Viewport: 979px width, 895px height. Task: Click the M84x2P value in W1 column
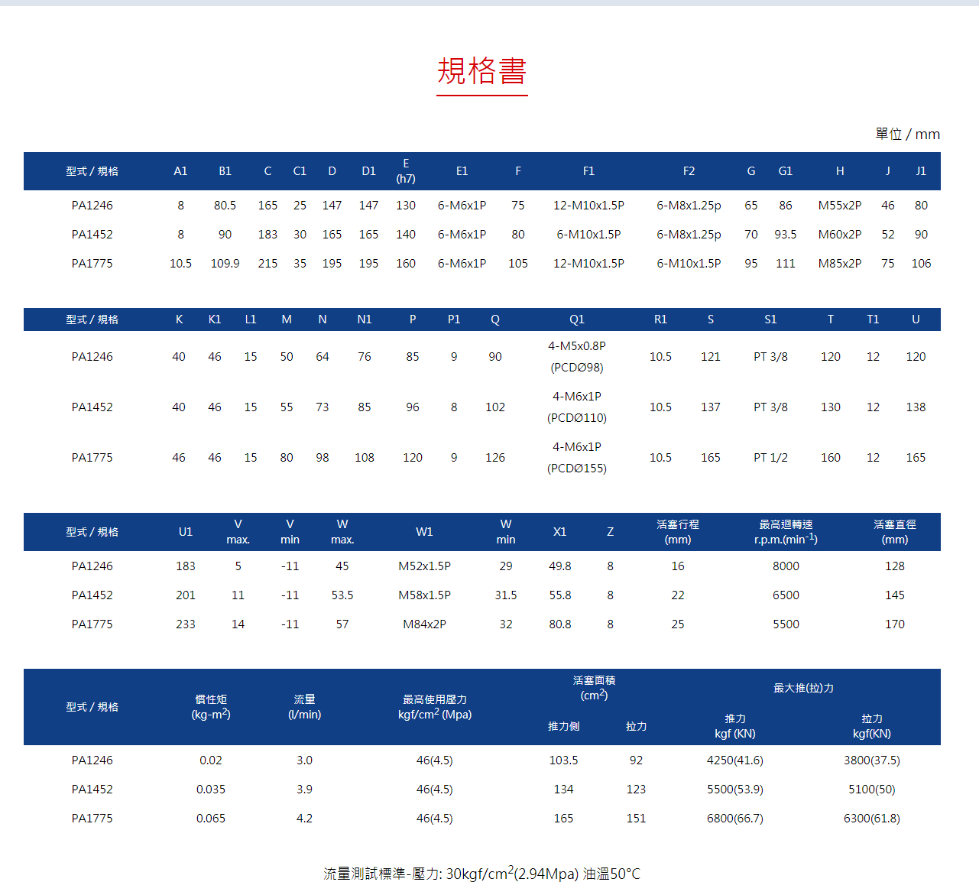click(x=424, y=624)
